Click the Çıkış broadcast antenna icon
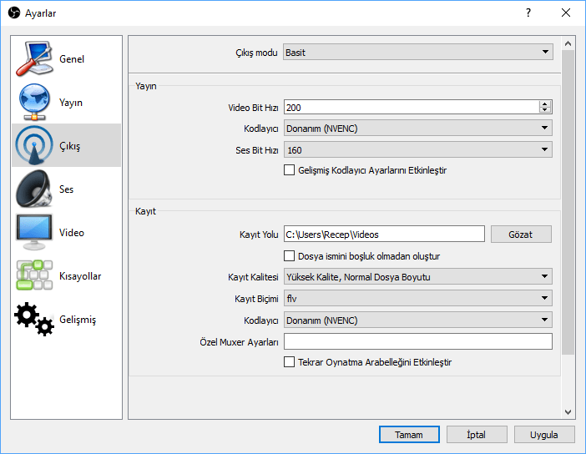This screenshot has width=586, height=454. pos(35,146)
